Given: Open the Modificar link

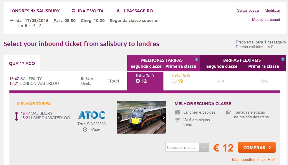Looking at the screenshot, I should [272, 11].
